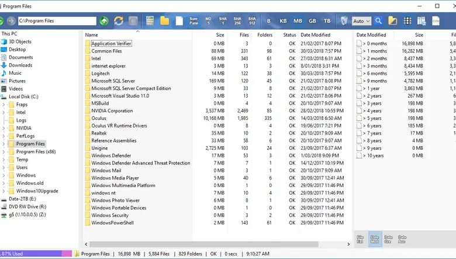Switch summary to Date Acc

402,239
